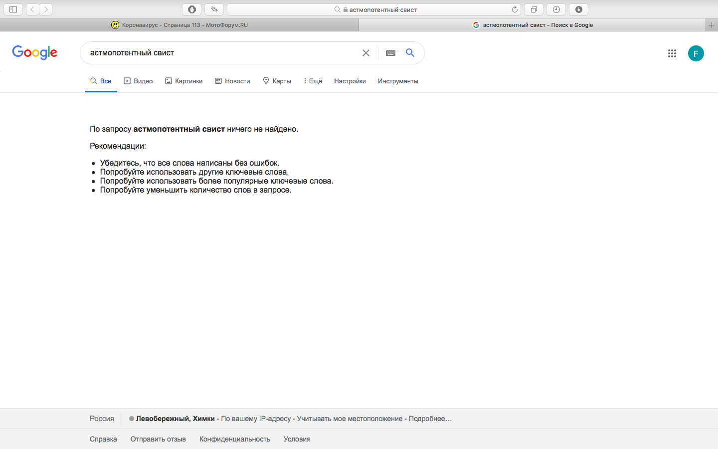Reload the page from the address bar
Screen dimensions: 718x449
pyautogui.click(x=515, y=9)
